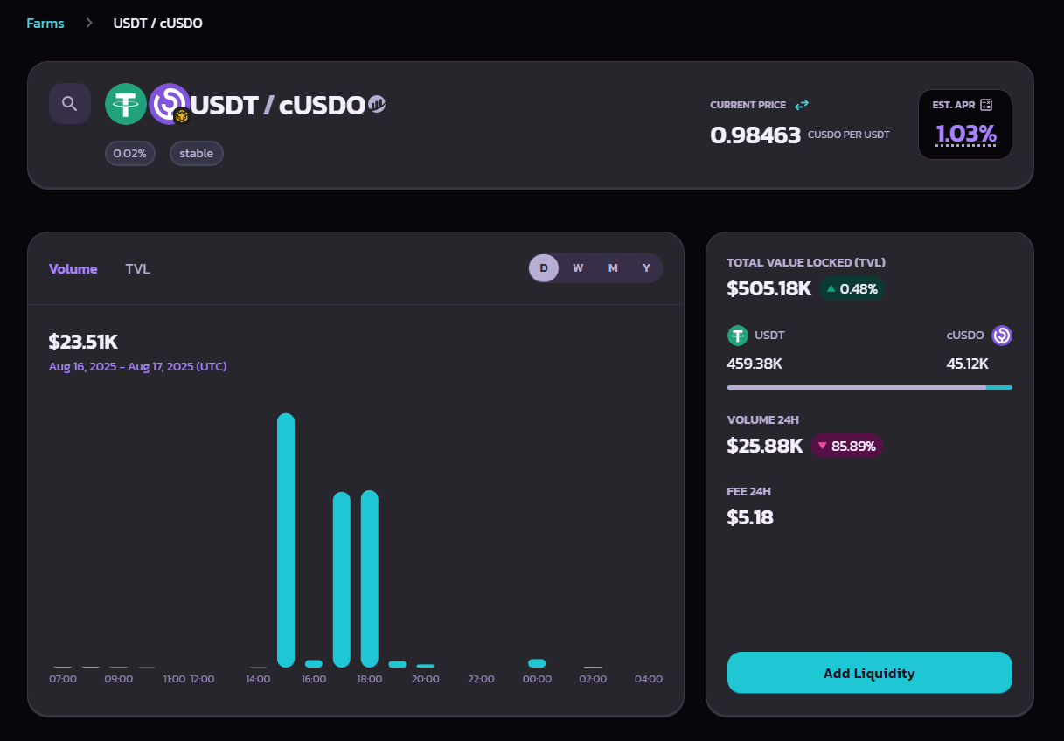Click the 14:00 axis label
The width and height of the screenshot is (1064, 741).
[x=258, y=679]
